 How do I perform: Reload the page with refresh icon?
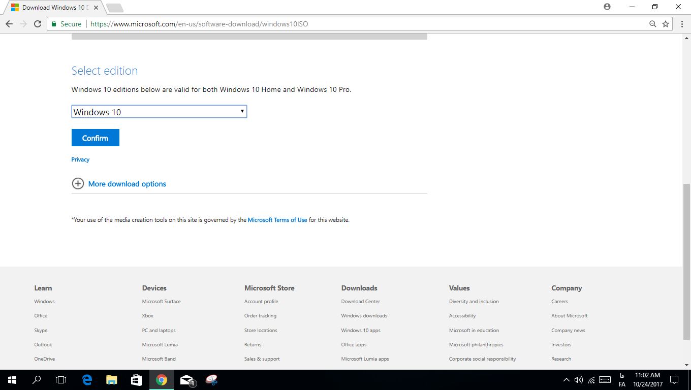37,24
